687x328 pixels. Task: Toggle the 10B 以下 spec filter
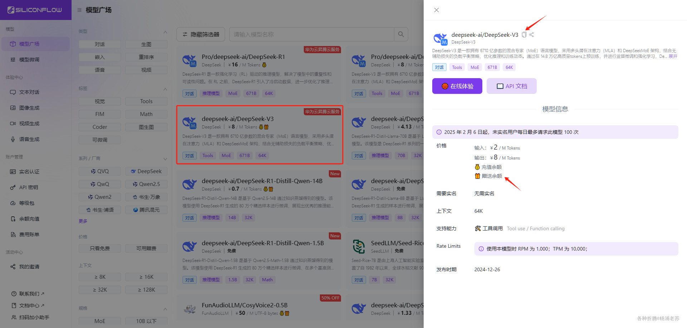click(146, 321)
